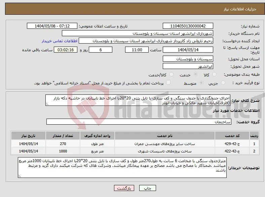
Task: Click the چاپ print button
Action: tap(147, 188)
